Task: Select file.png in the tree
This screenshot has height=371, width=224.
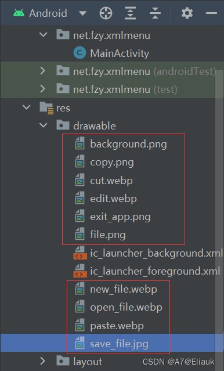Action: tap(107, 235)
